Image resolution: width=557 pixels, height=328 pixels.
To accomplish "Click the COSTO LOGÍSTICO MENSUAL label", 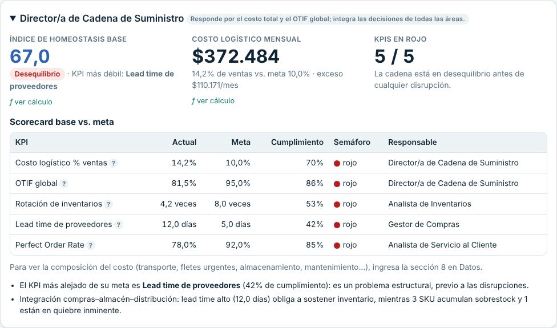I will point(247,39).
